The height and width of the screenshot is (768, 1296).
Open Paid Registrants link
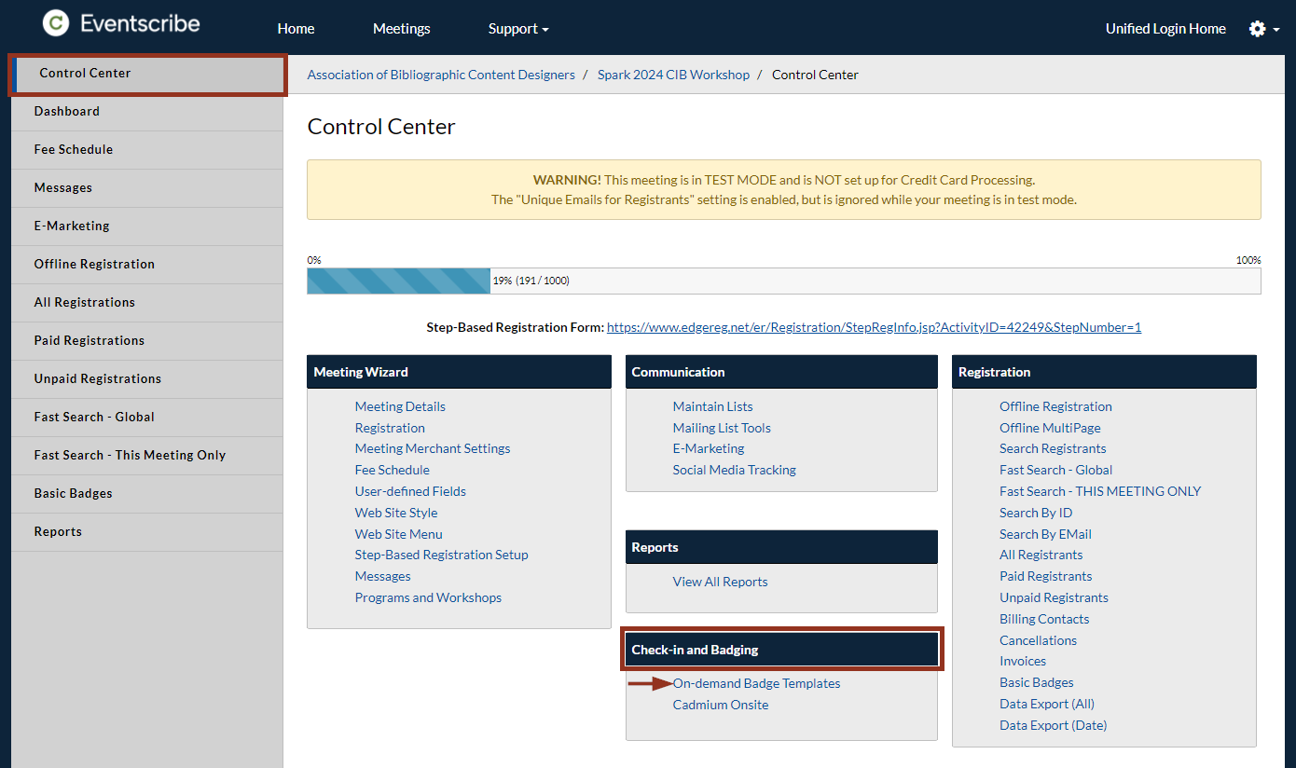[1046, 576]
